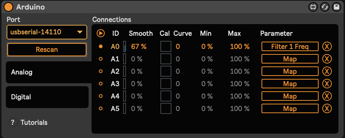Click the A0 Max 100 % field
345x138 pixels.
[x=240, y=46]
